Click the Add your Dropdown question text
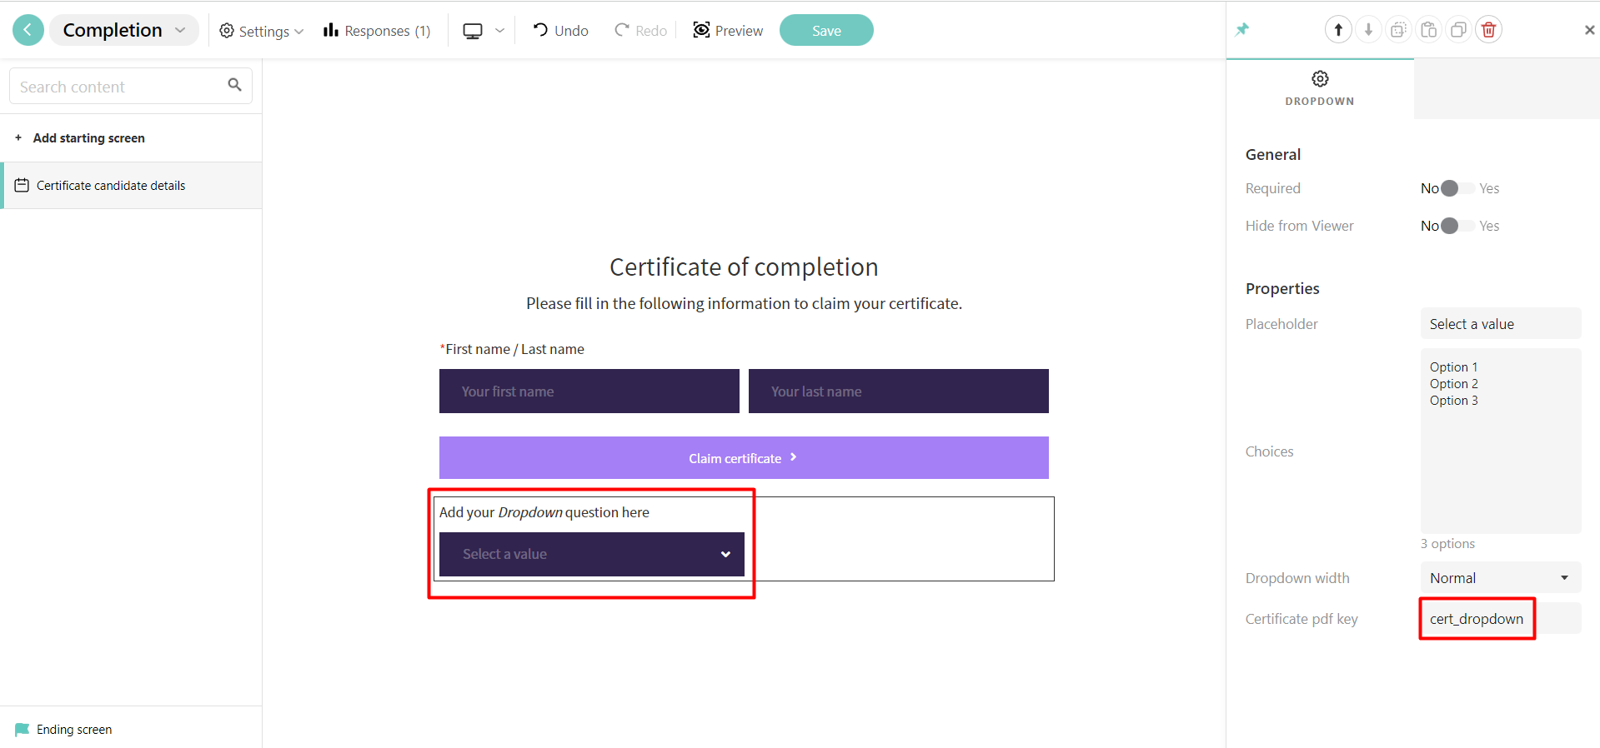The height and width of the screenshot is (748, 1600). click(x=544, y=512)
